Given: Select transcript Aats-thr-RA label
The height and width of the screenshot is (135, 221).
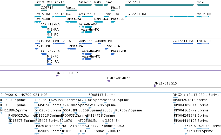Looking at the screenshot, I should pos(88,24).
